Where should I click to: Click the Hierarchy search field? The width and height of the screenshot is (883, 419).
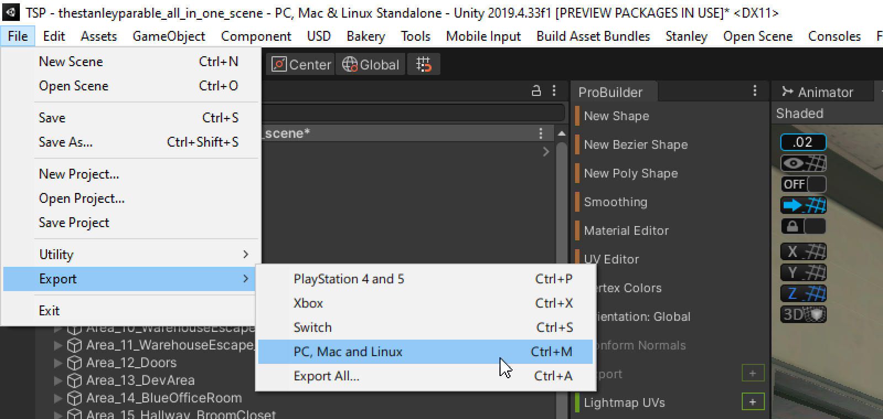click(x=413, y=113)
